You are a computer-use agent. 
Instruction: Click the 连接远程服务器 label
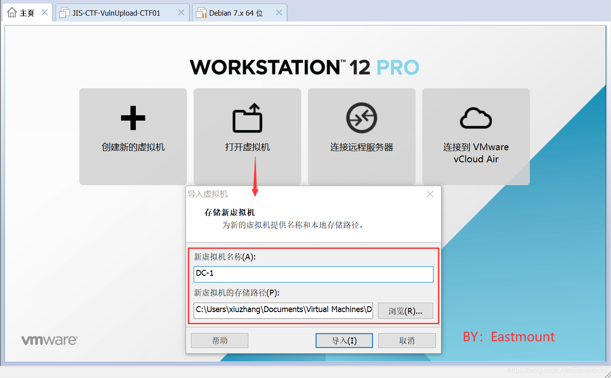362,147
